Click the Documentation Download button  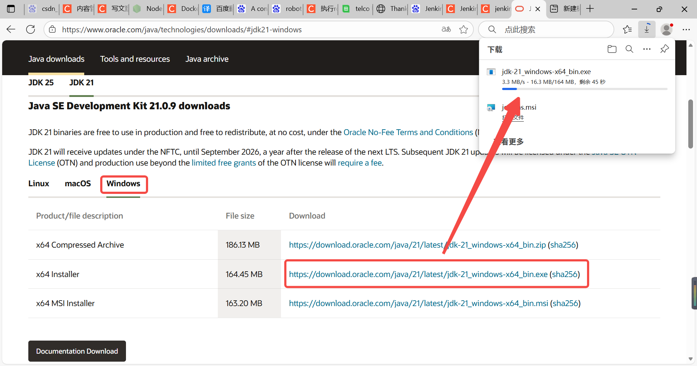77,351
